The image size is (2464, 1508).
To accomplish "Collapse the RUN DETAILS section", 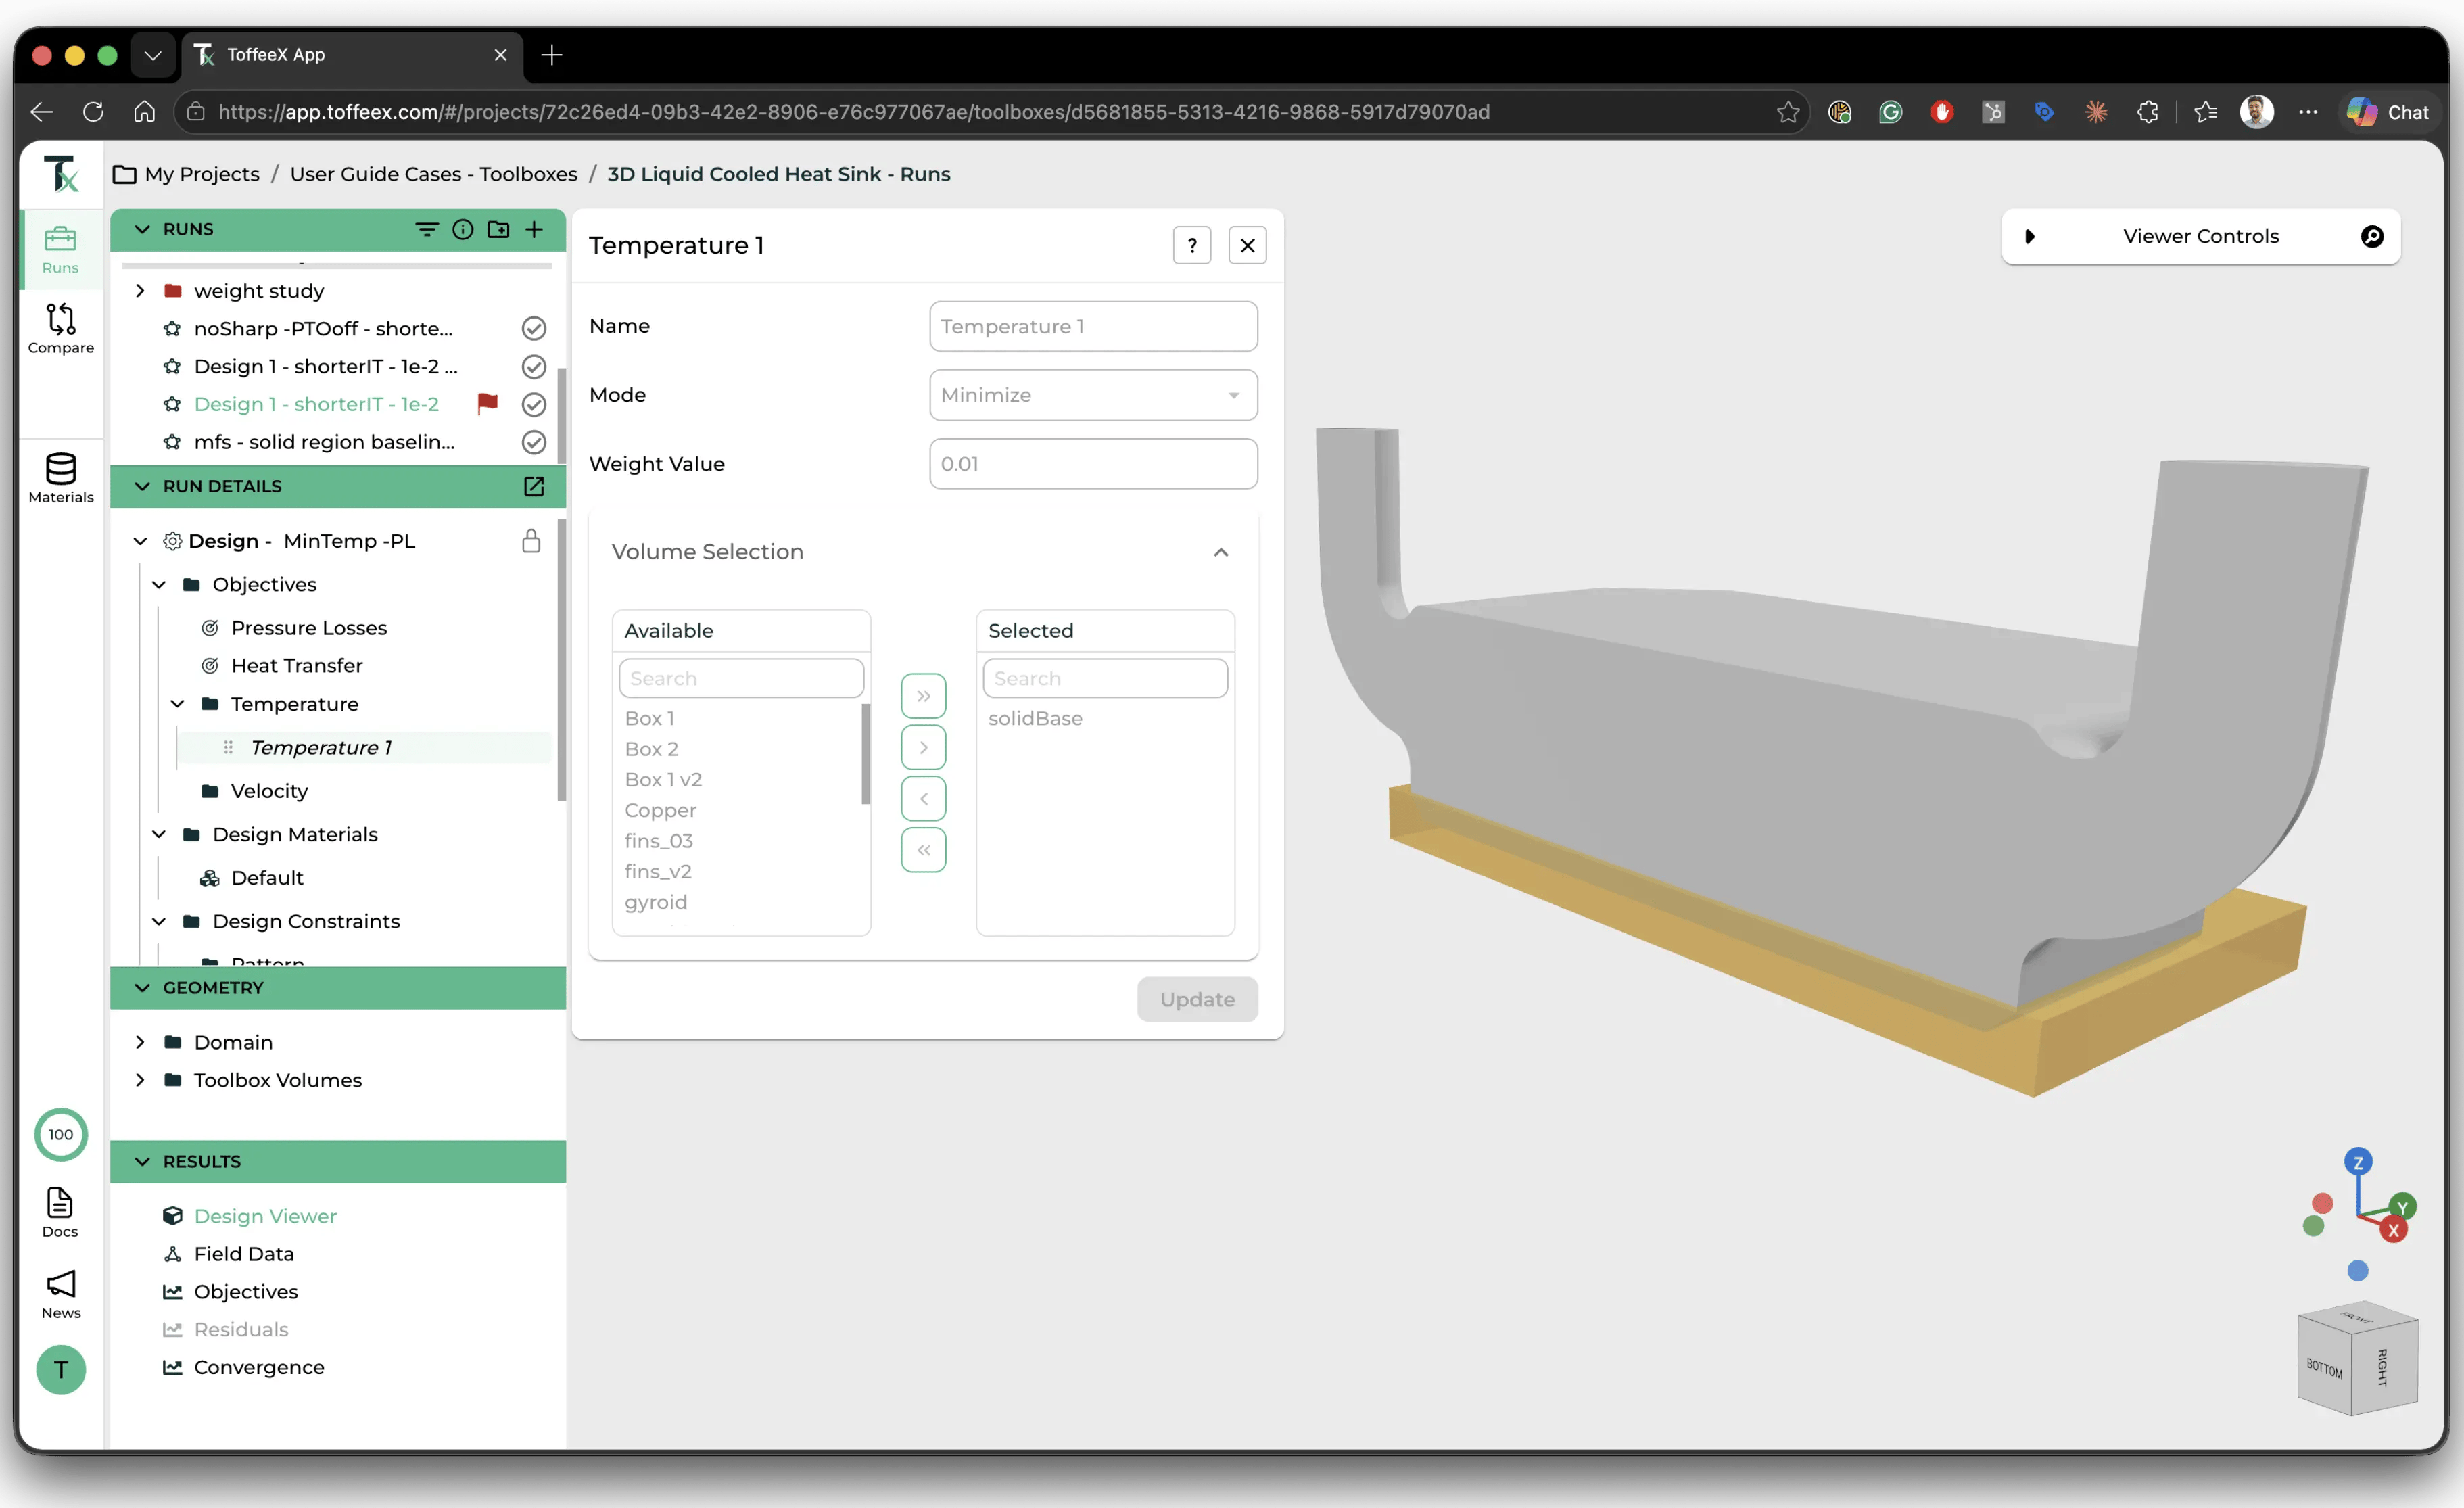I will click(142, 486).
